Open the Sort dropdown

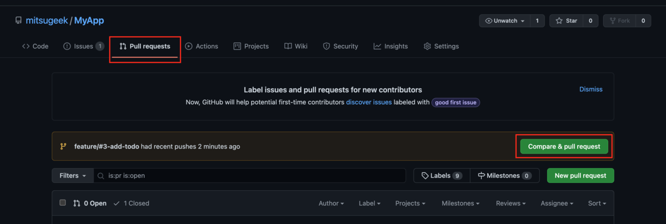pyautogui.click(x=597, y=203)
